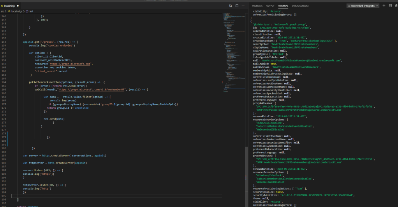The image size is (398, 207).
Task: Switch to the Output tab
Action: (270, 6)
